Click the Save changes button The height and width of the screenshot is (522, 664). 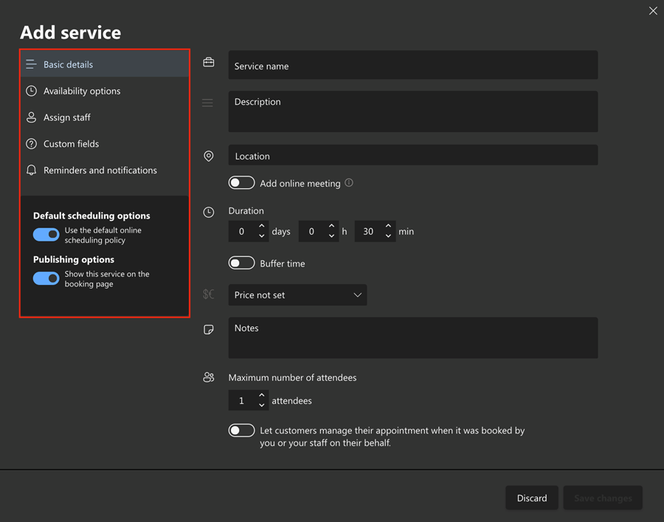(603, 498)
